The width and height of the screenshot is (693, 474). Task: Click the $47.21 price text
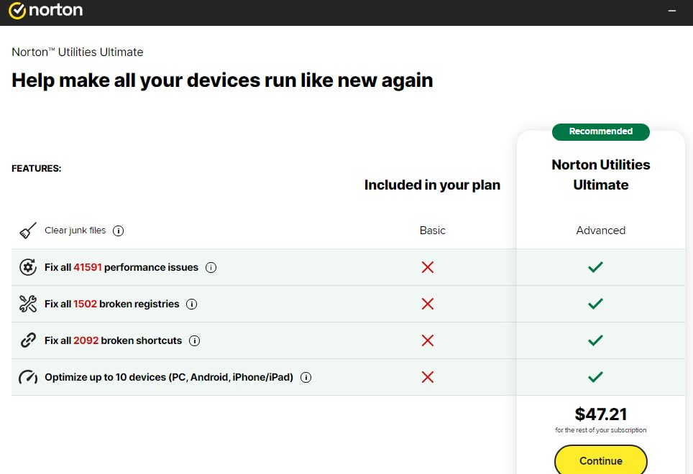click(x=600, y=414)
